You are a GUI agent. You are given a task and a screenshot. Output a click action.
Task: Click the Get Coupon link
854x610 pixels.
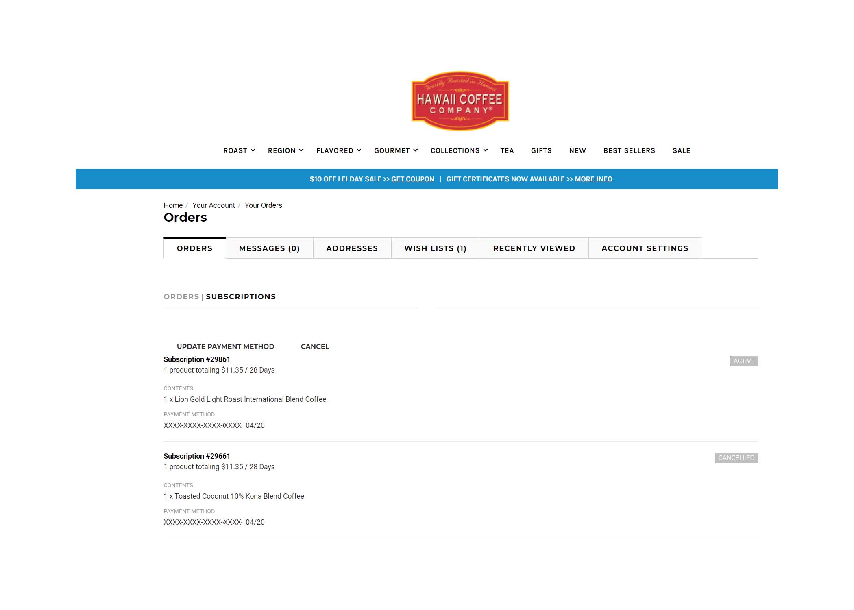click(412, 179)
